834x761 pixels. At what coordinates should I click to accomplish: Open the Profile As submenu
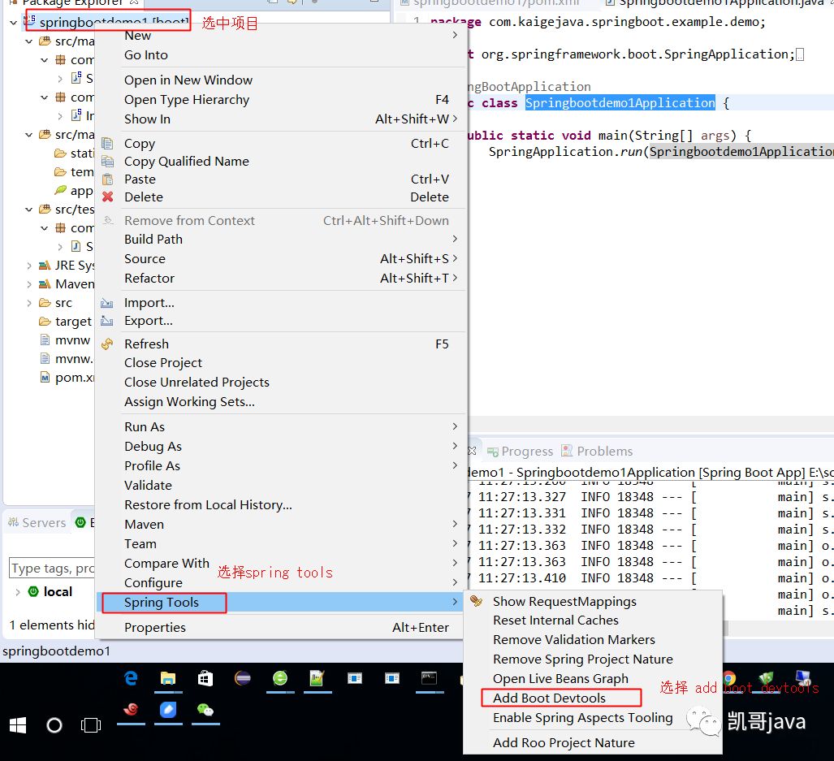coord(152,466)
